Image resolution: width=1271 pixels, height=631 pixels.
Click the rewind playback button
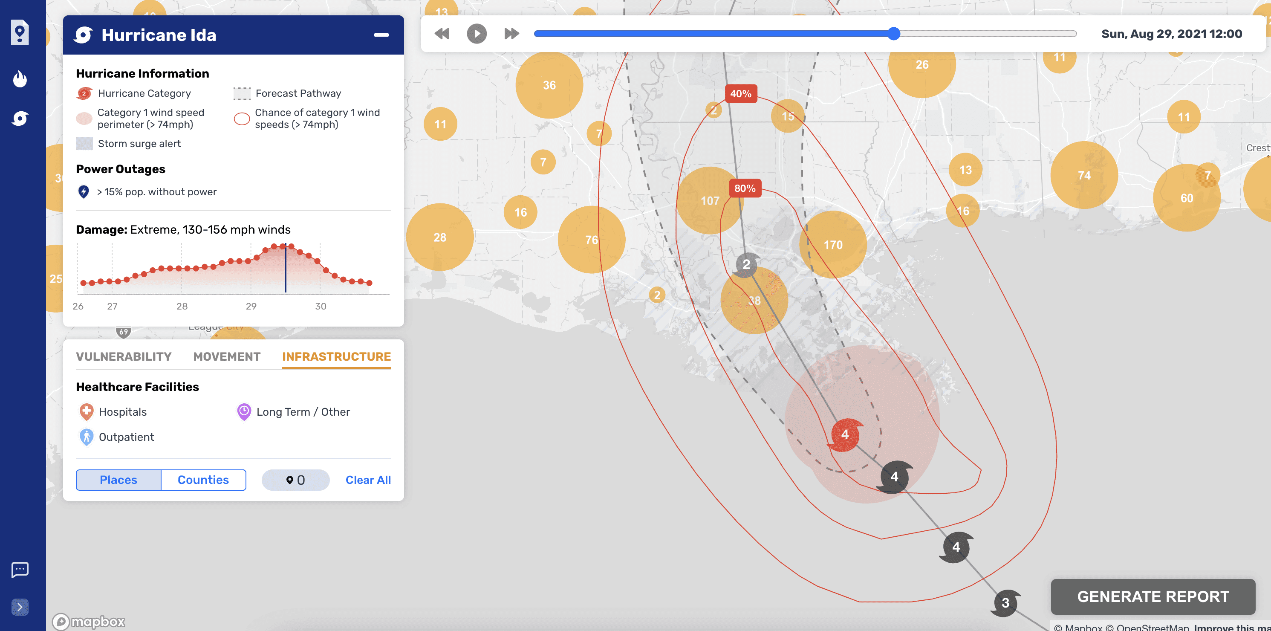point(442,34)
